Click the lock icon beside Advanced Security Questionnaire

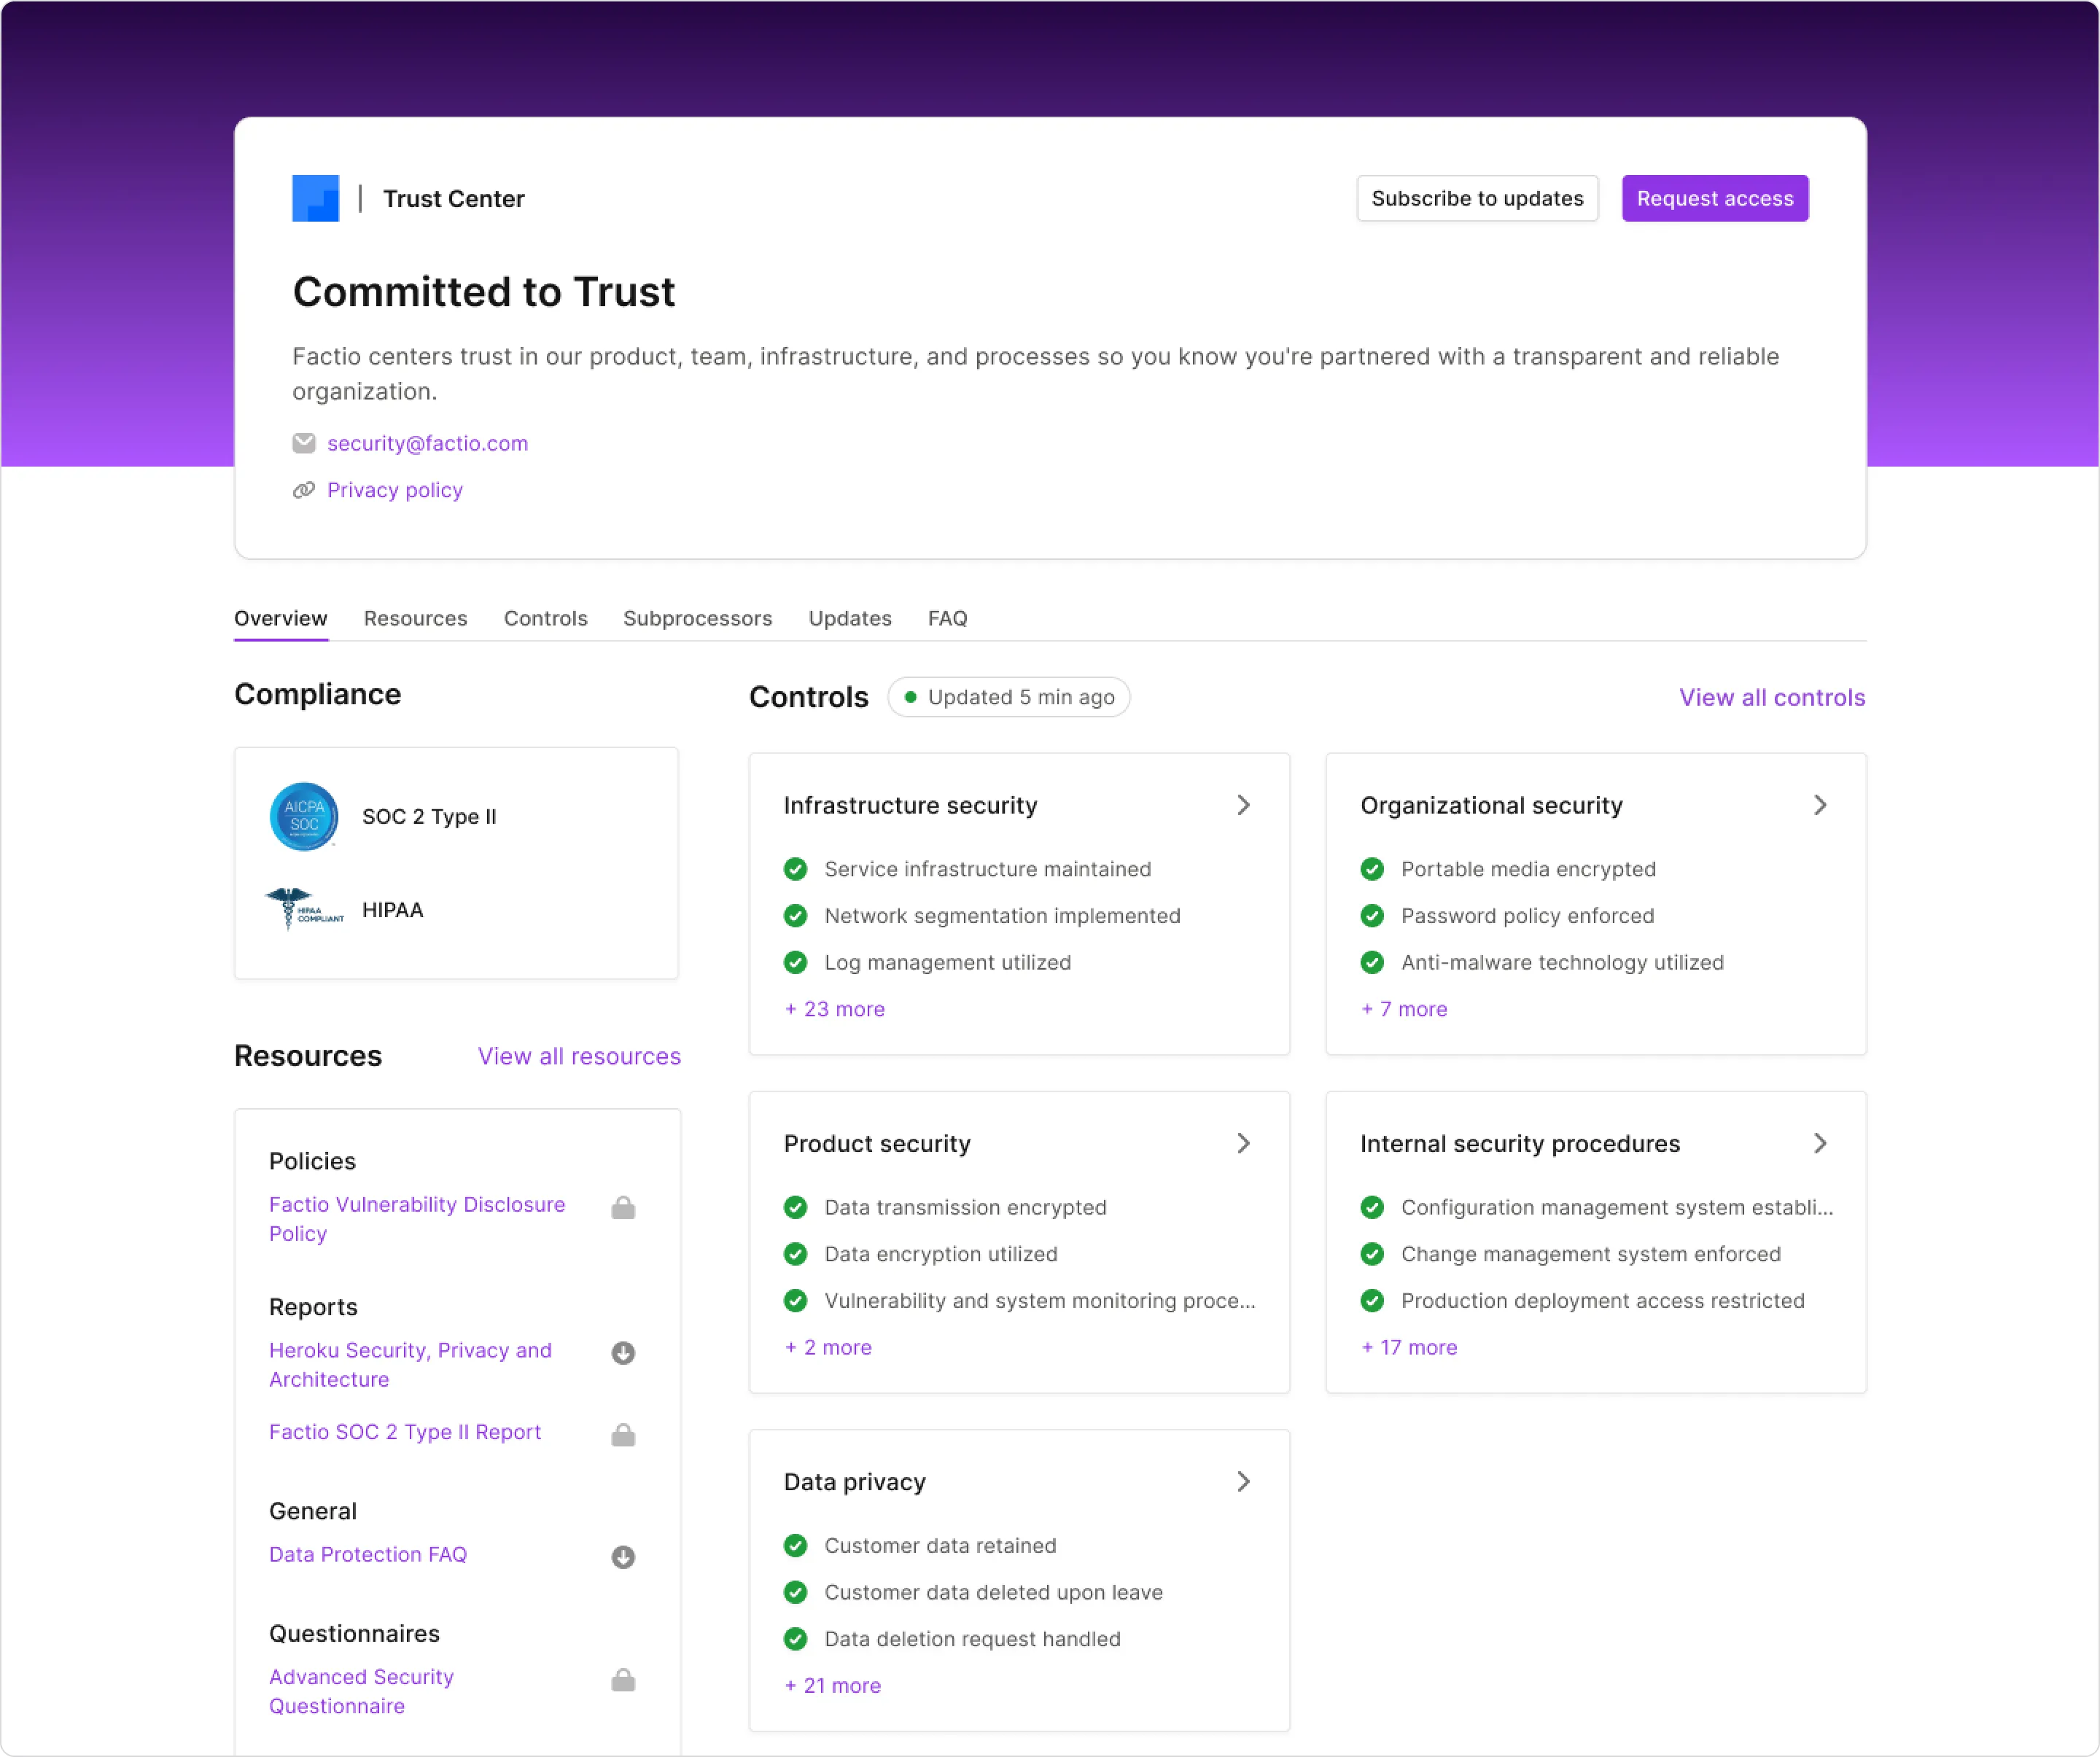[x=623, y=1680]
